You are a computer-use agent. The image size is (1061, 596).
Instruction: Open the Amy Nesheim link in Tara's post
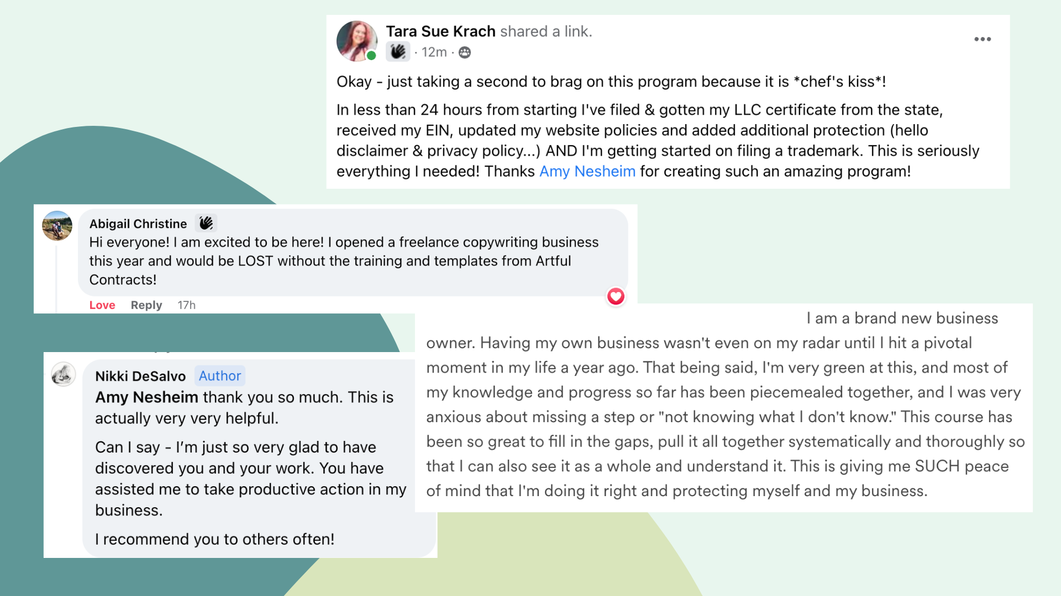[587, 171]
